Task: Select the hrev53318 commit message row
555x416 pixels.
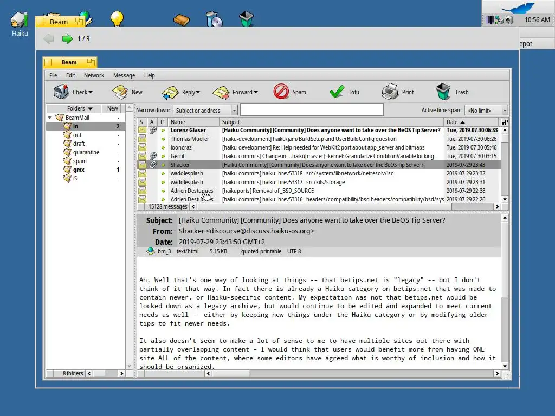Action: [319, 173]
